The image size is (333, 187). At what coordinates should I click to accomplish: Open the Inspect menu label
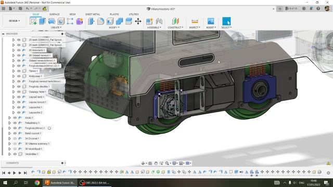point(195,28)
